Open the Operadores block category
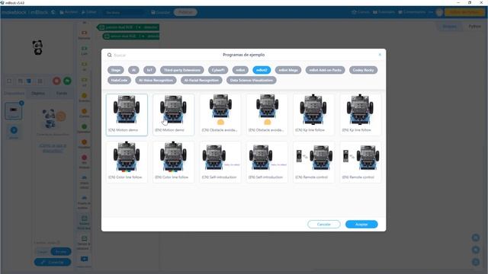This screenshot has width=488, height=274. point(84,129)
